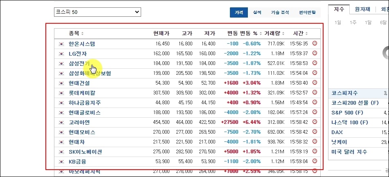Click clock icon in 롯데케미칼 row

click(315, 92)
